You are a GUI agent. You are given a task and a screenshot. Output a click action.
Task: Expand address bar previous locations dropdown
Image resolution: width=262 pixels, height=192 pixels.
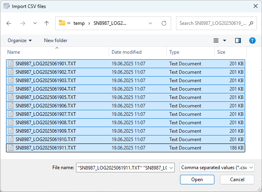[x=150, y=23]
